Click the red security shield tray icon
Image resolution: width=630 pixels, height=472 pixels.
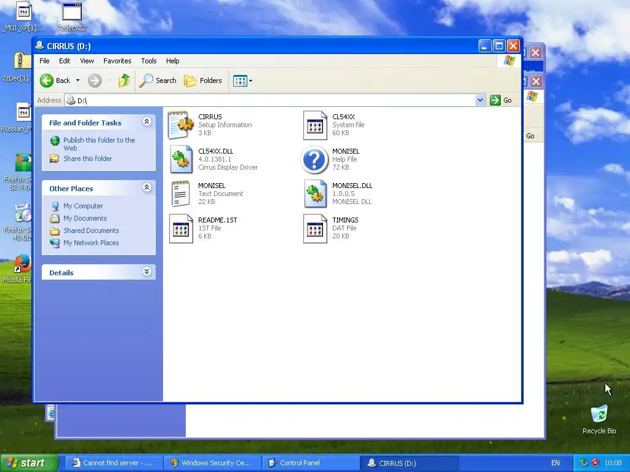pyautogui.click(x=595, y=463)
